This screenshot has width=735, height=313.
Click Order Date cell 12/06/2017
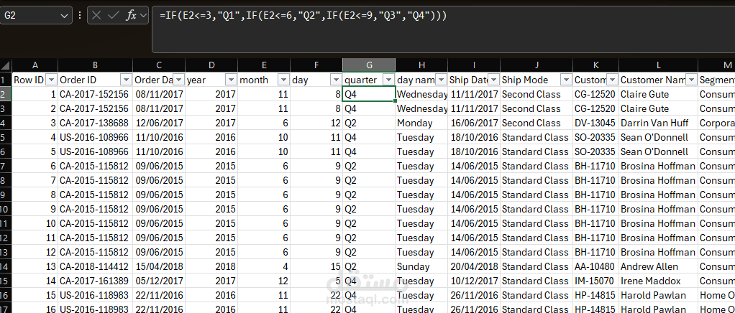[x=159, y=123]
